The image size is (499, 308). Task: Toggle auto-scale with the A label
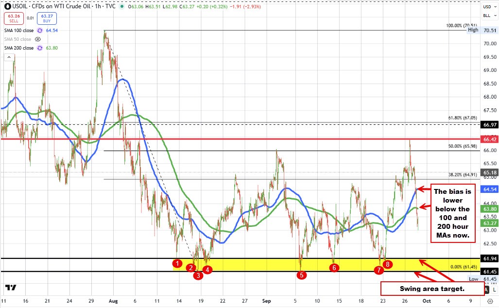(x=486, y=289)
